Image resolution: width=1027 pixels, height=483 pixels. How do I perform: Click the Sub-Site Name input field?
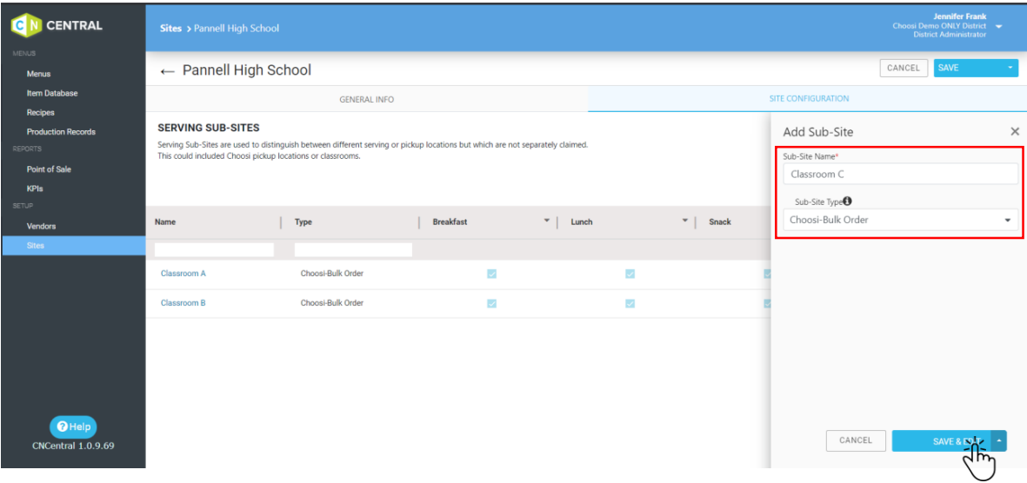901,174
